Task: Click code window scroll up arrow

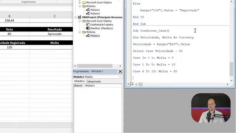Action: pyautogui.click(x=231, y=1)
